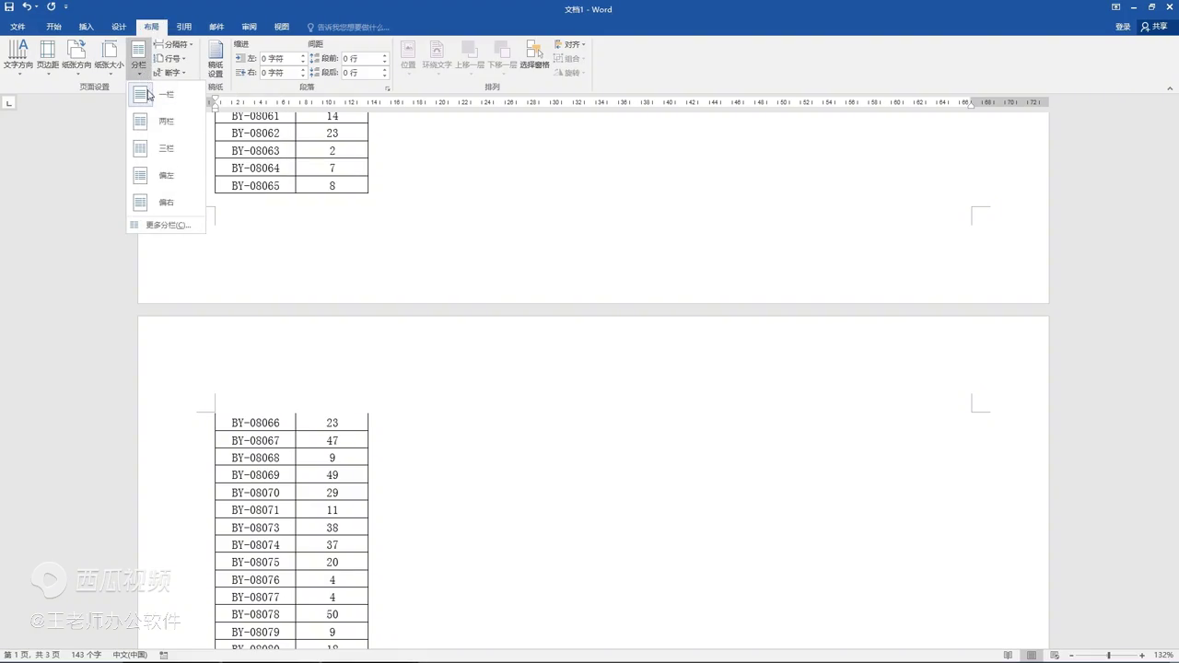Open 页边距 margins tool
Screen dimensions: 1179x663
click(x=48, y=57)
